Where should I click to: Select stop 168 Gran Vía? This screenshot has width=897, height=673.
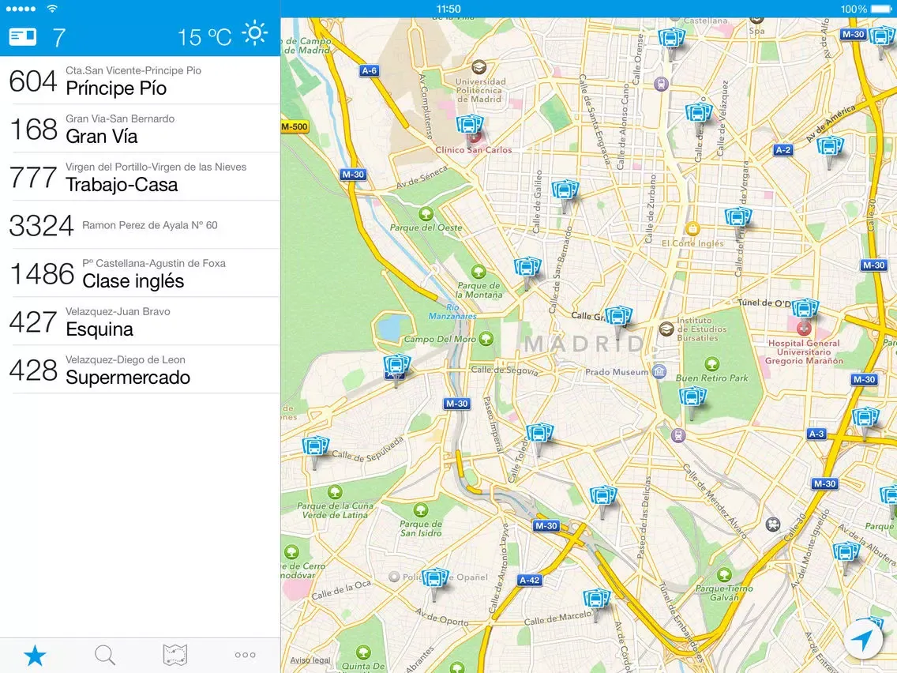[140, 129]
